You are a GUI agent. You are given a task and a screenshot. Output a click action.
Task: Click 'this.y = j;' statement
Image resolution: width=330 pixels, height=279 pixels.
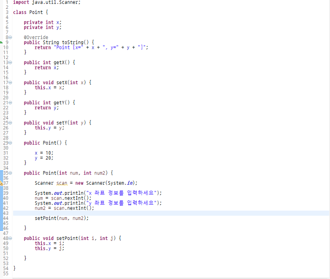[x=49, y=248]
